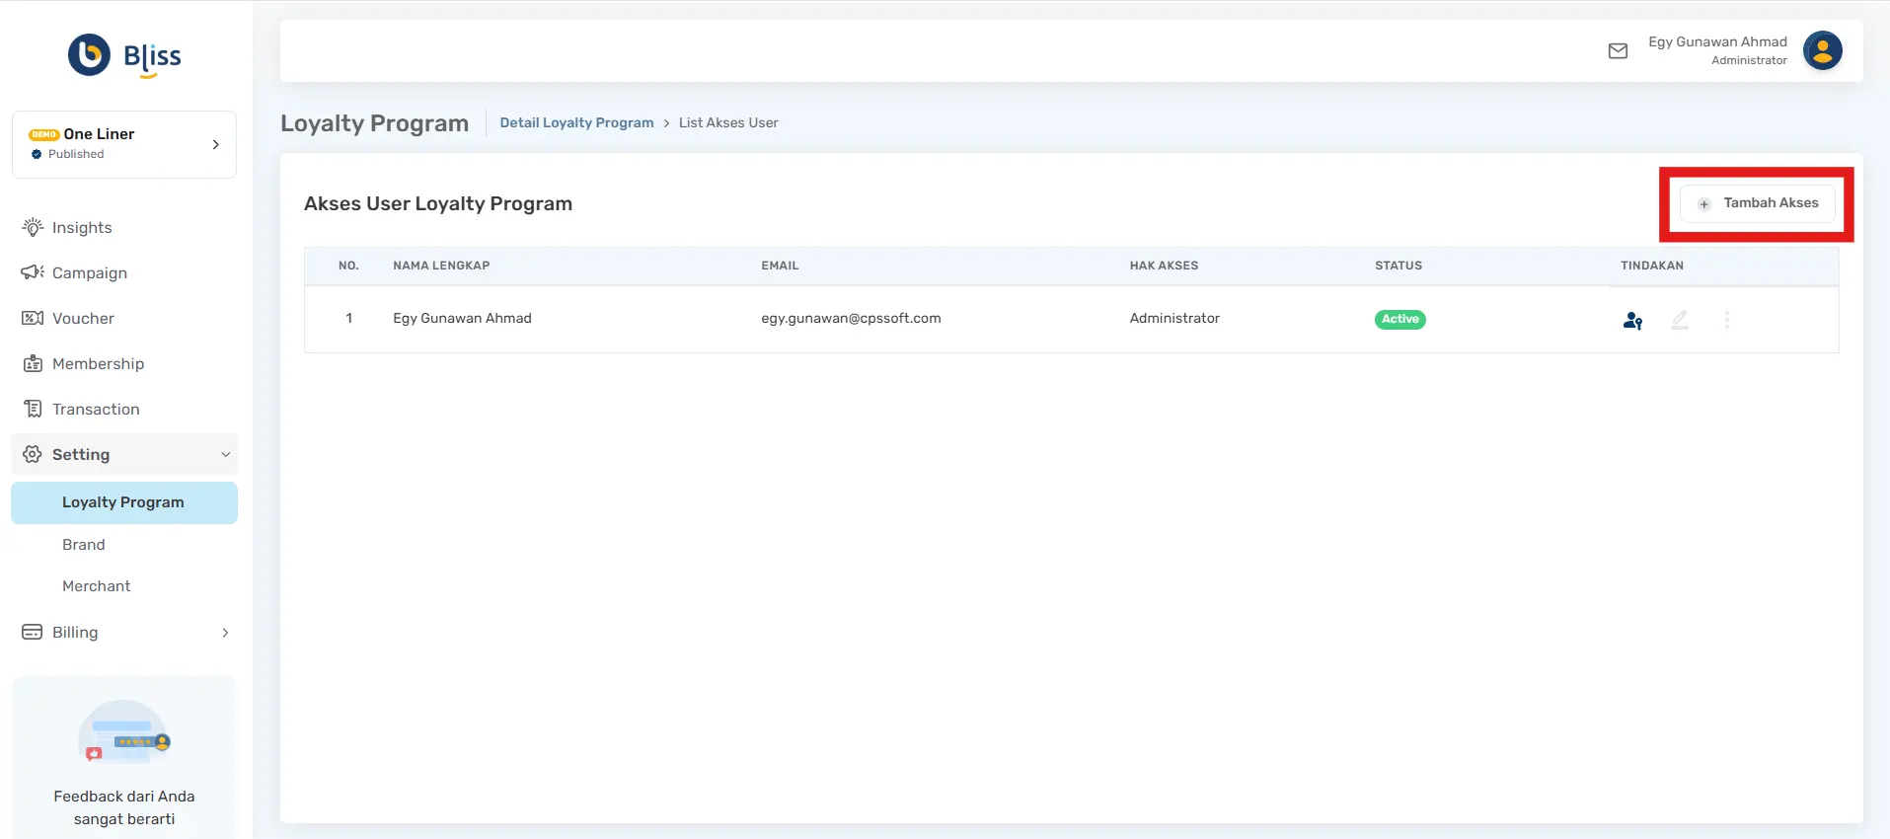The width and height of the screenshot is (1890, 839).
Task: Go to Transaction in the sidebar
Action: [x=96, y=410]
